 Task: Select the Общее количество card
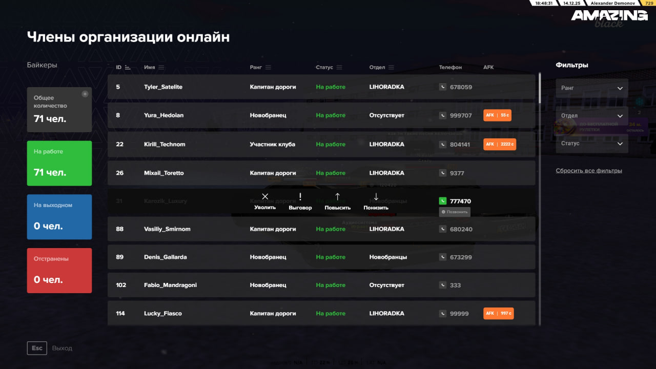click(x=59, y=110)
